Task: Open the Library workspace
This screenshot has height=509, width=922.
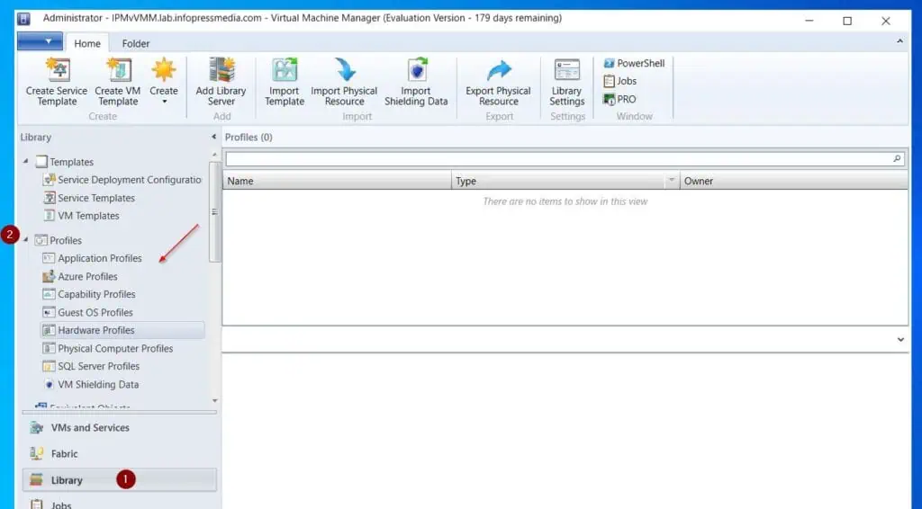Action: (x=120, y=479)
